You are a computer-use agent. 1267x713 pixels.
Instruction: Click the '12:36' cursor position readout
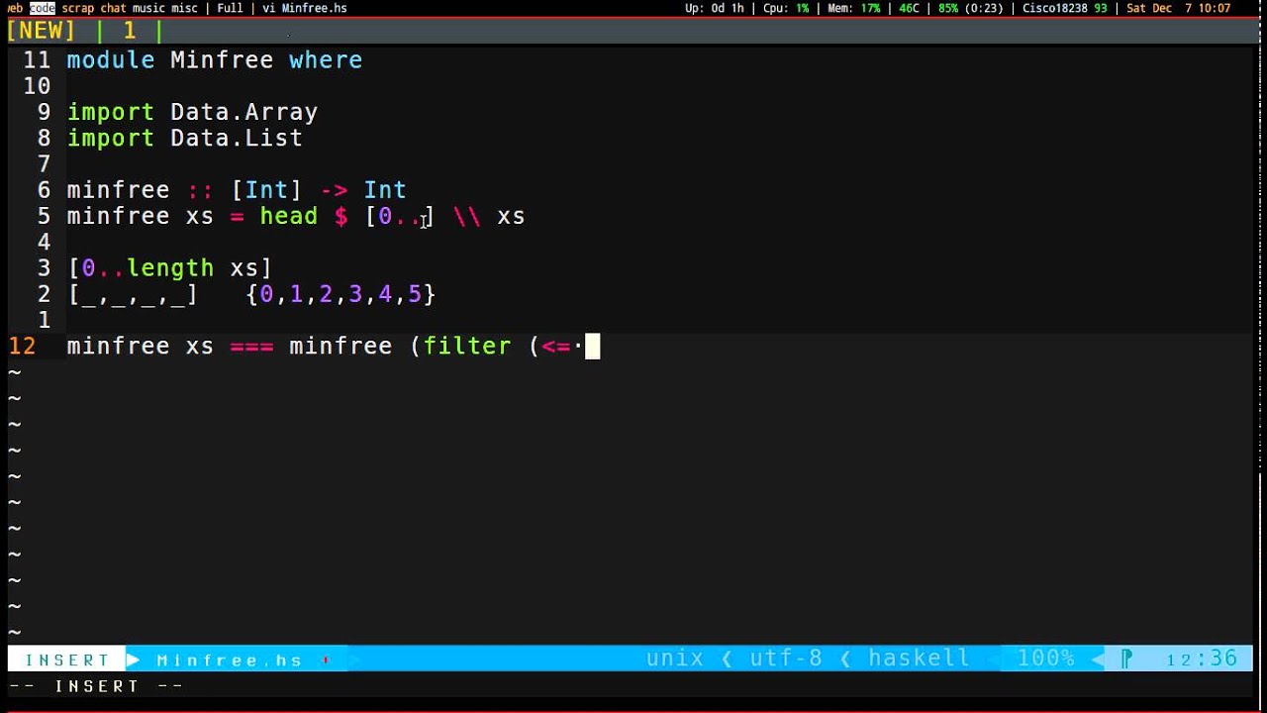coord(1202,660)
